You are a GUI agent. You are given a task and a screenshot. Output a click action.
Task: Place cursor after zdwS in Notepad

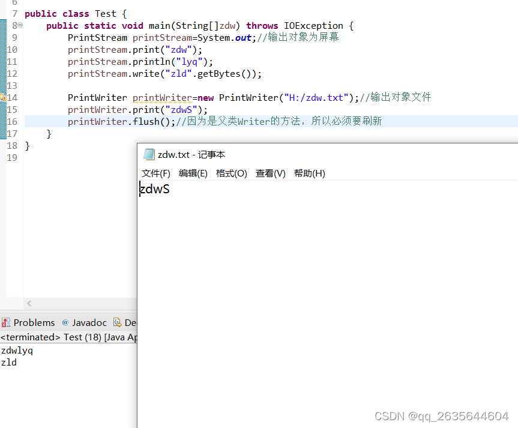point(170,188)
